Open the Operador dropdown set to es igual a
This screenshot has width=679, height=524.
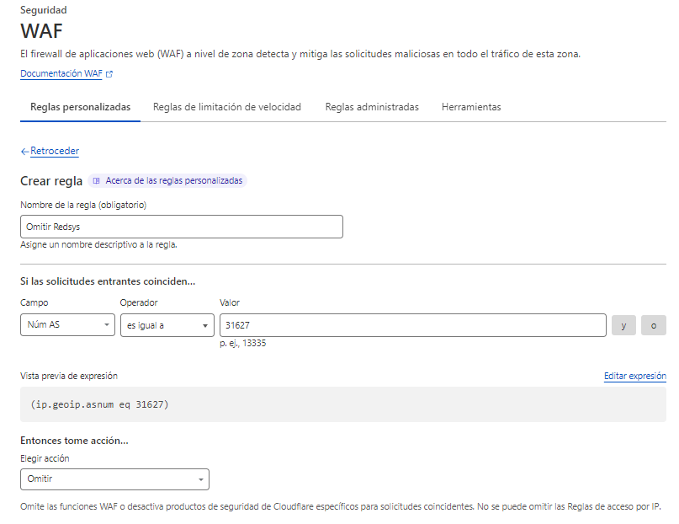167,325
